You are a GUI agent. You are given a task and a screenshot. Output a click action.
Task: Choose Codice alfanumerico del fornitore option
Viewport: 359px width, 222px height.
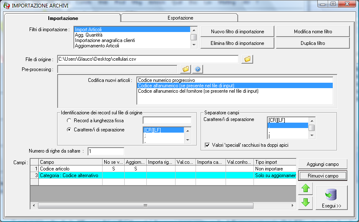coord(235,91)
